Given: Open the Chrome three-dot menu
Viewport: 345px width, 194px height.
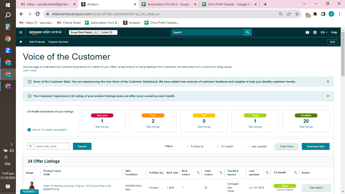Looking at the screenshot, I should pyautogui.click(x=339, y=14).
